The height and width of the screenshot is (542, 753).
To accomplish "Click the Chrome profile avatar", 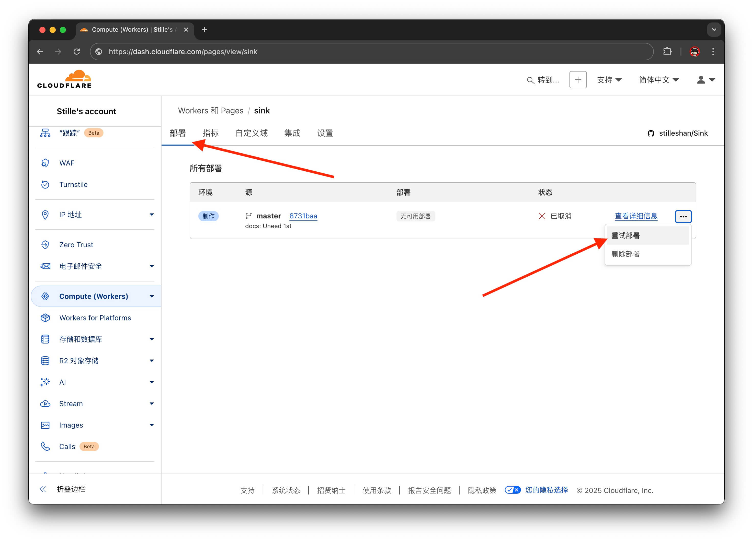I will pyautogui.click(x=694, y=51).
